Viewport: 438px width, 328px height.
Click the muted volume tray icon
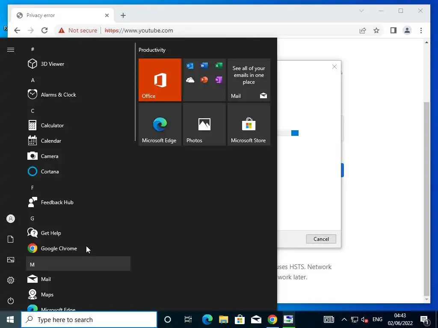pyautogui.click(x=364, y=319)
